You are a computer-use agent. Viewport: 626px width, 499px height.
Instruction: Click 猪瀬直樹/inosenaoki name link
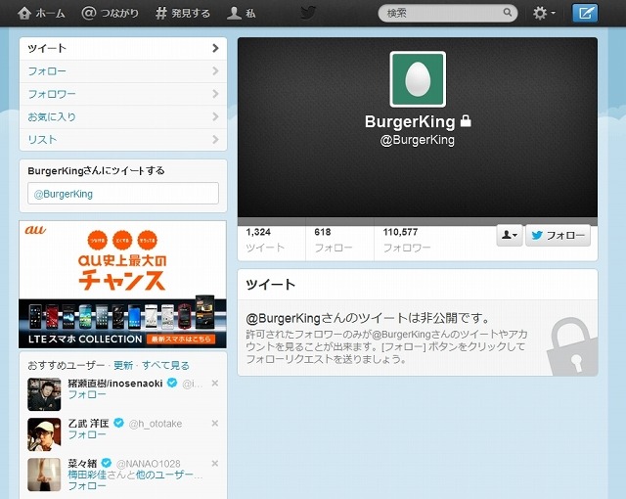tap(115, 384)
